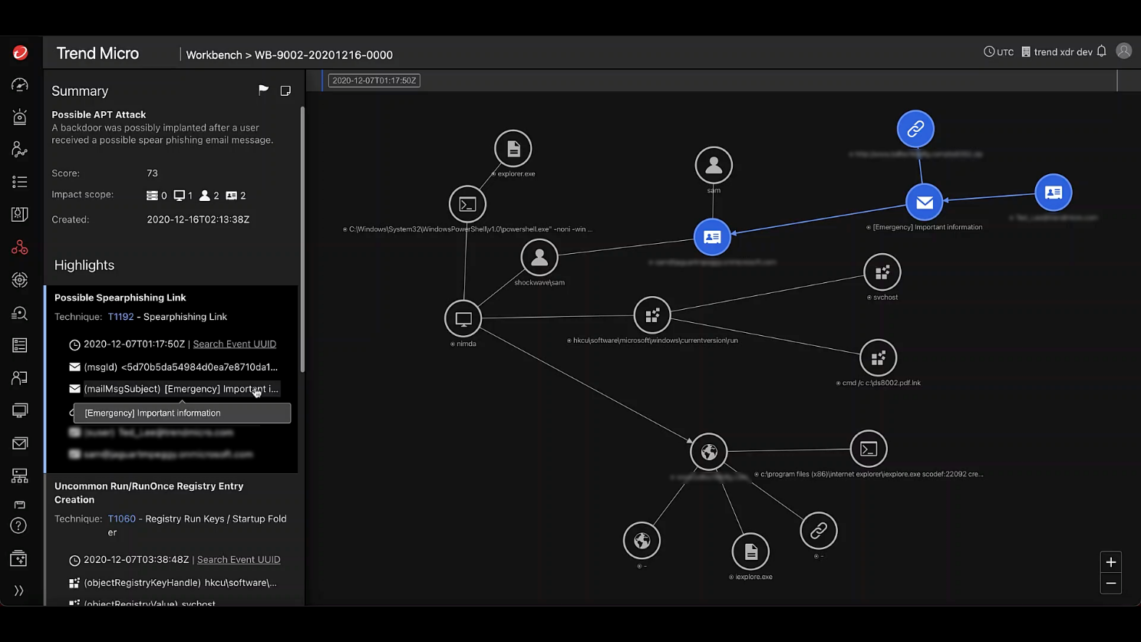Select the svchost registry node
Screen dimensions: 1141x642
coord(882,272)
